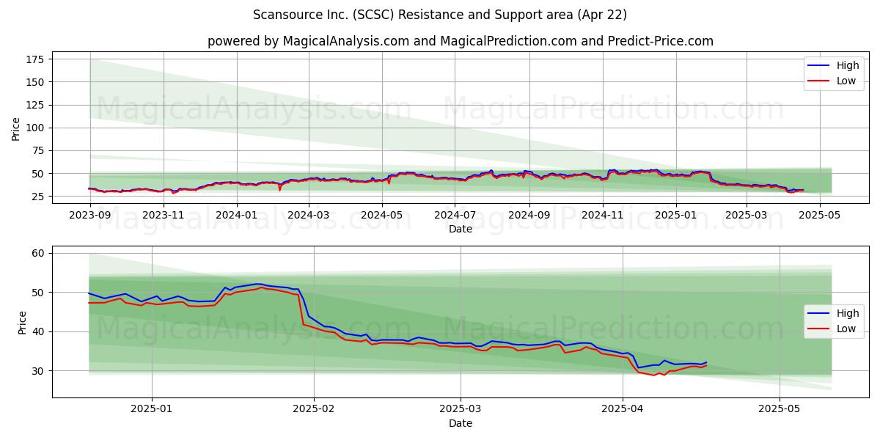Click the '2025-03' tick label on bottom chart

pyautogui.click(x=462, y=410)
